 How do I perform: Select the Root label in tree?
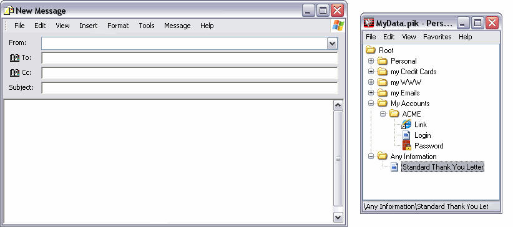pyautogui.click(x=386, y=50)
